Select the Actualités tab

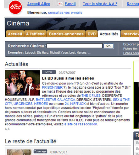coord(109,34)
